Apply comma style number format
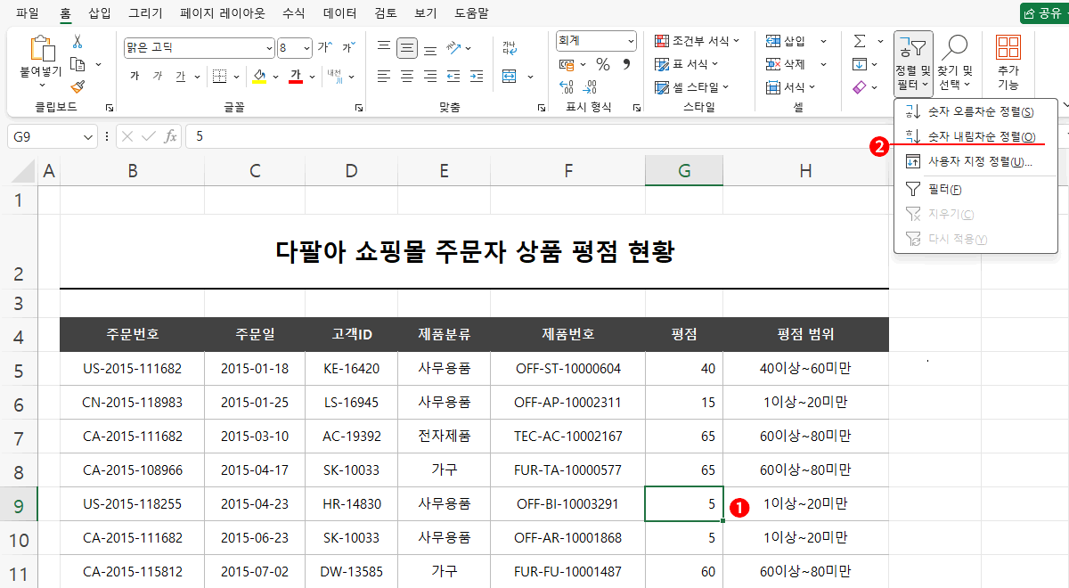Viewport: 1069px width, 588px height. pyautogui.click(x=626, y=64)
